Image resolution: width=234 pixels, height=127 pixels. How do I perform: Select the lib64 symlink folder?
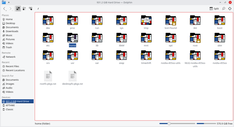tap(122, 38)
